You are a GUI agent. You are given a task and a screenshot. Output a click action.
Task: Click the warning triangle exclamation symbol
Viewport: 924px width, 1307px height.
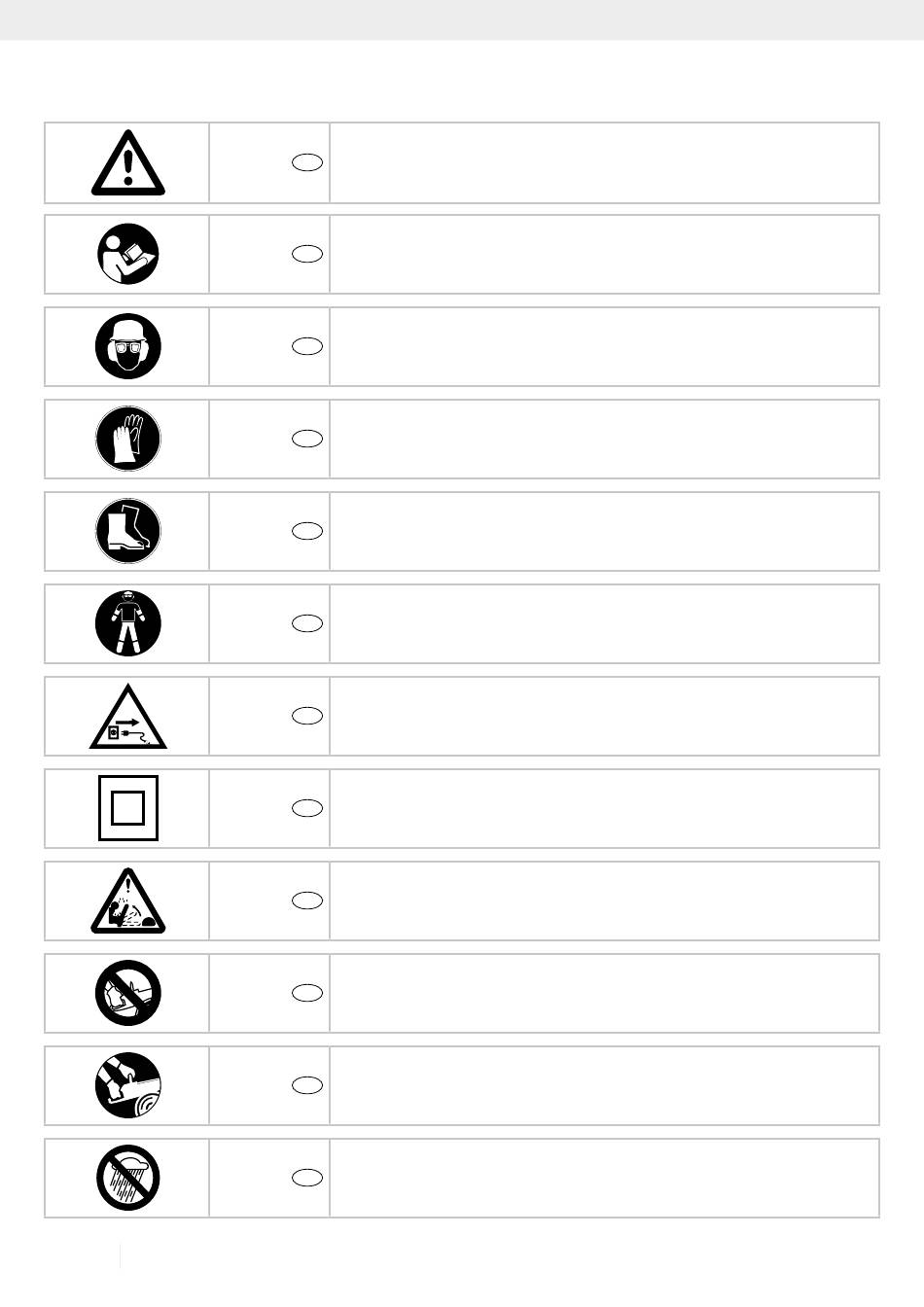pos(128,164)
